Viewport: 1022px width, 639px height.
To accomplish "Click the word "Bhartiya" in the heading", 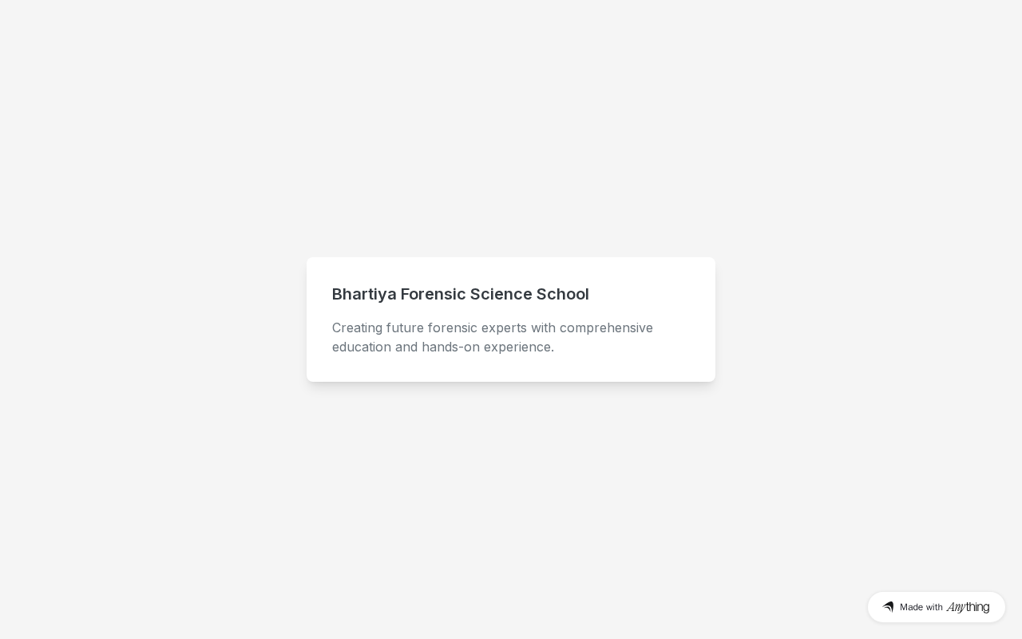I will pos(364,294).
